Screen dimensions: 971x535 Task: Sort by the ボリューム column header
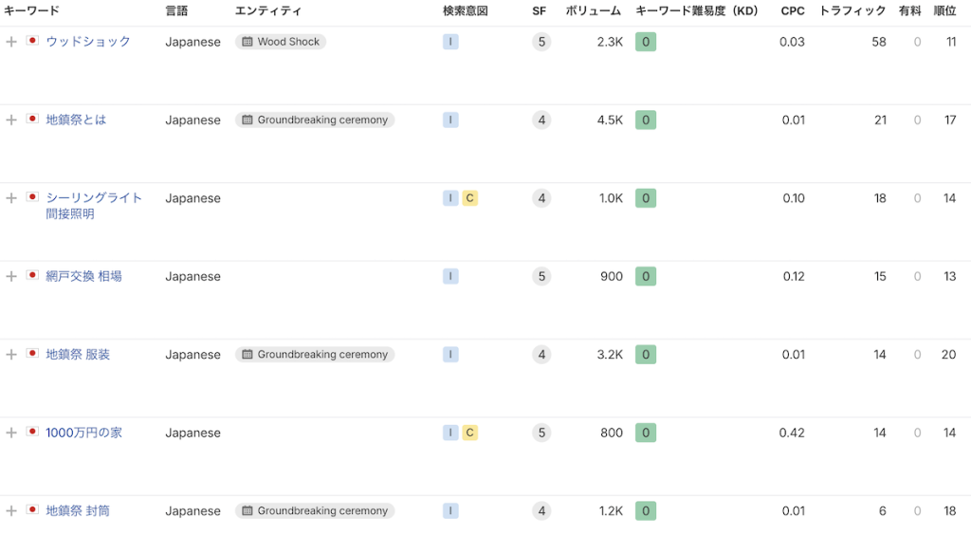click(x=593, y=11)
